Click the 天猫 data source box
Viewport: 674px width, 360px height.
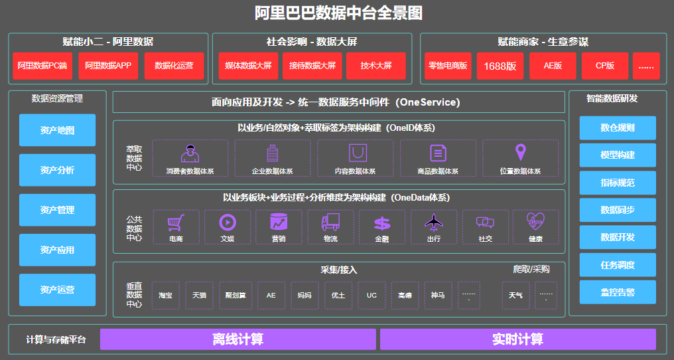200,296
